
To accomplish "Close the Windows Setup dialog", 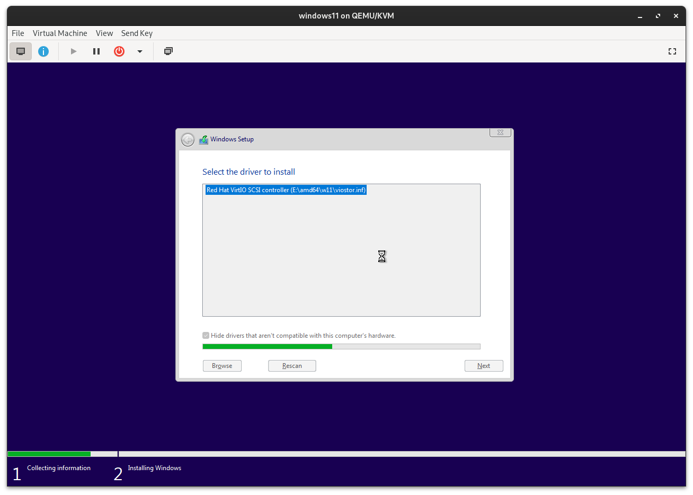I will click(500, 132).
